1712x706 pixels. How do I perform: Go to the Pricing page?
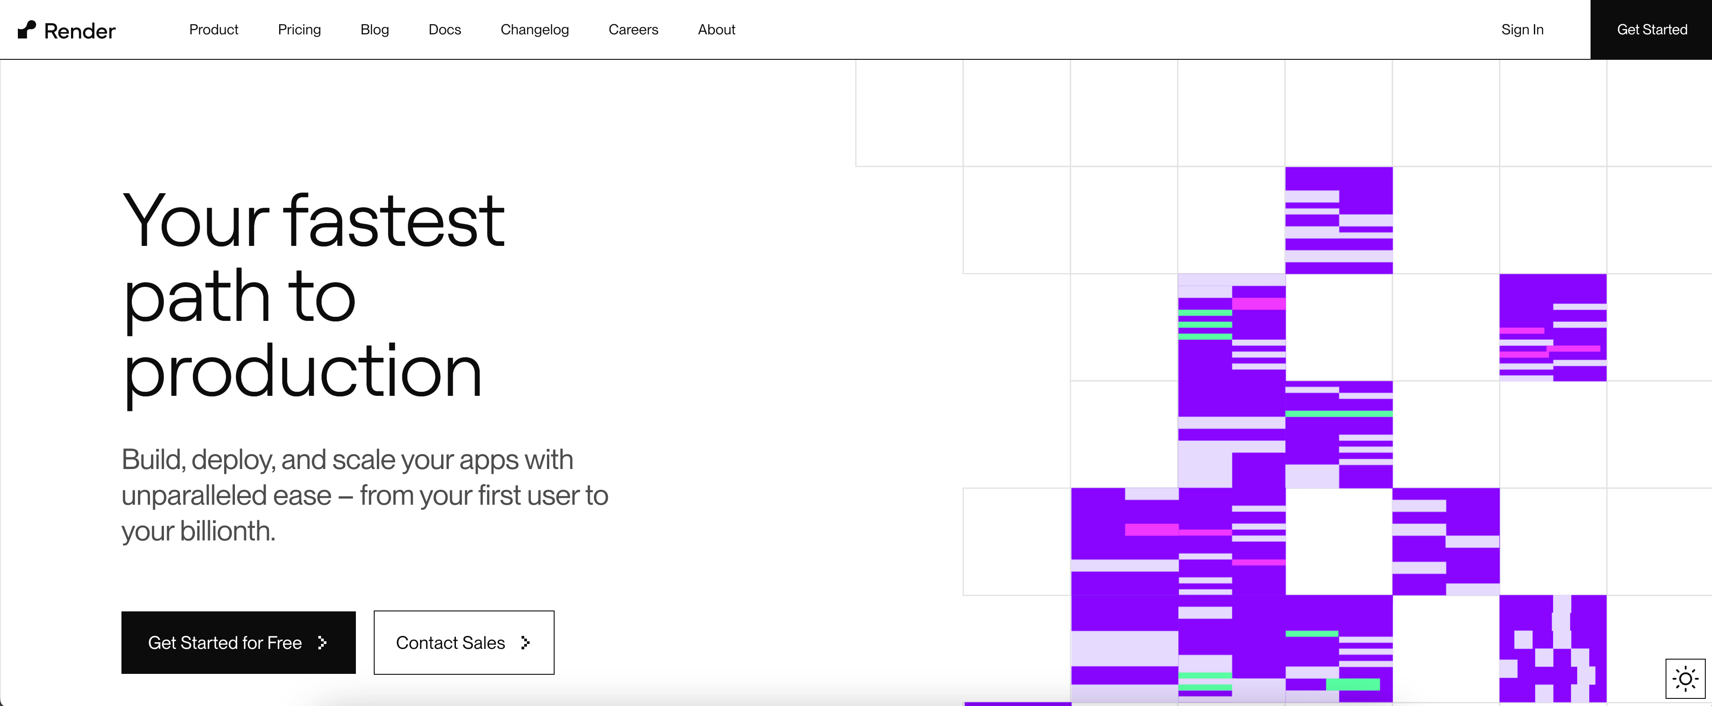click(x=299, y=30)
